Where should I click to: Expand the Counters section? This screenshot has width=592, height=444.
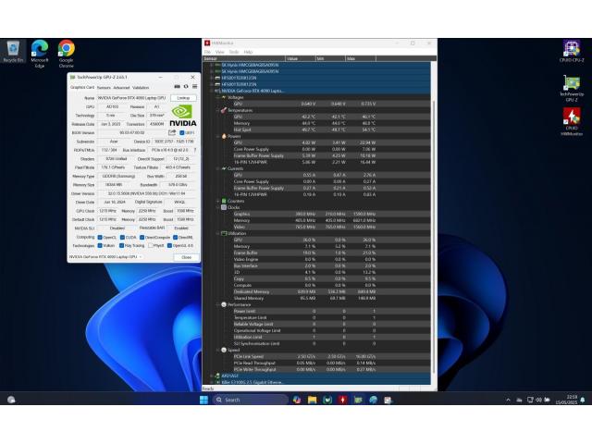point(217,202)
